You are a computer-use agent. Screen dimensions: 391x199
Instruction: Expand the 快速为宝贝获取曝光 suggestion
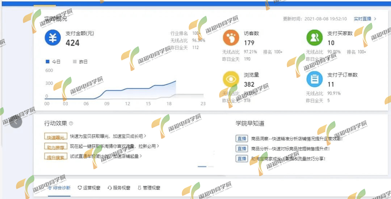pyautogui.click(x=108, y=136)
